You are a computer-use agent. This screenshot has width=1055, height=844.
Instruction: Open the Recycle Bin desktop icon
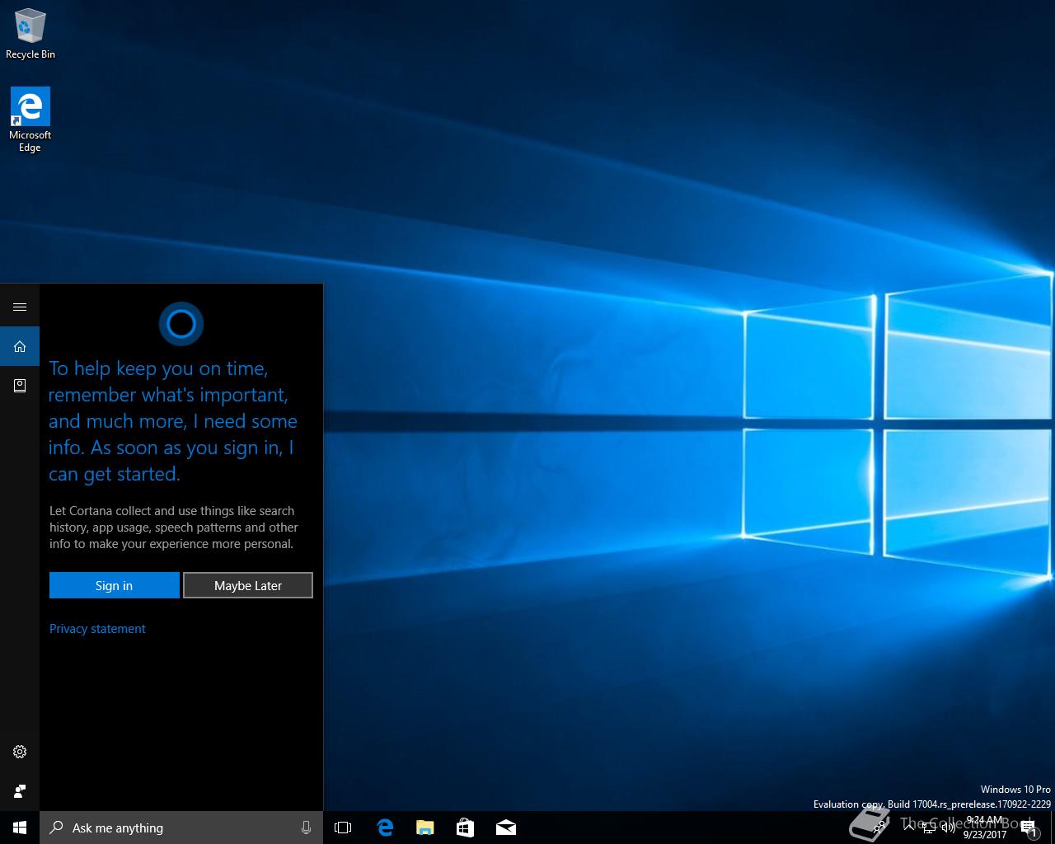coord(30,35)
